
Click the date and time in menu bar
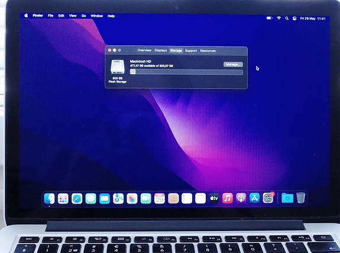(x=313, y=19)
